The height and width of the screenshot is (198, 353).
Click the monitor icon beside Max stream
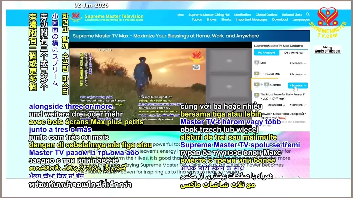coord(256,63)
